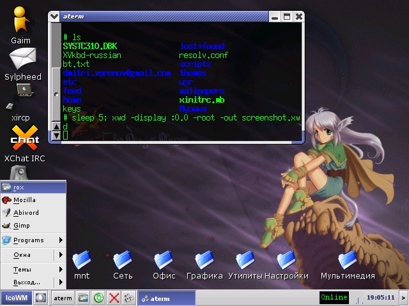
Task: Select Mozilla in the IceWM menu
Action: (33, 200)
